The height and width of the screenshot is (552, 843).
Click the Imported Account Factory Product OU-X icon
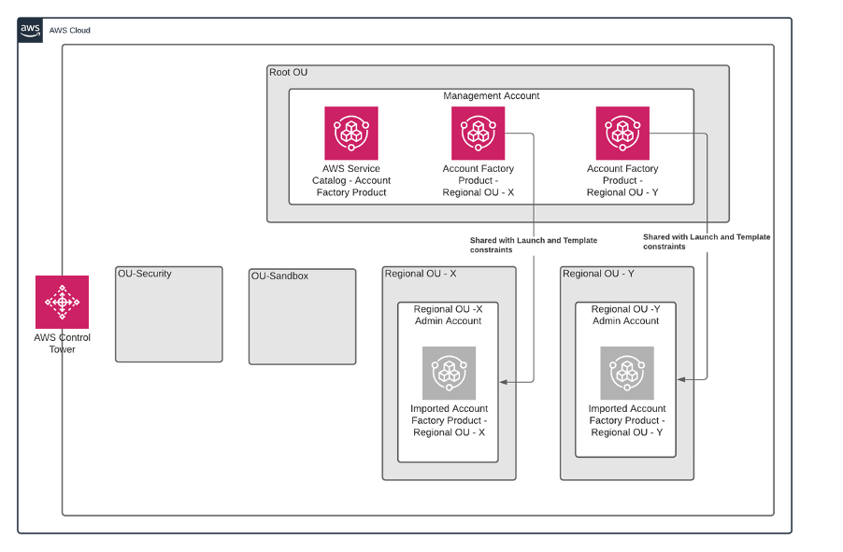[449, 373]
